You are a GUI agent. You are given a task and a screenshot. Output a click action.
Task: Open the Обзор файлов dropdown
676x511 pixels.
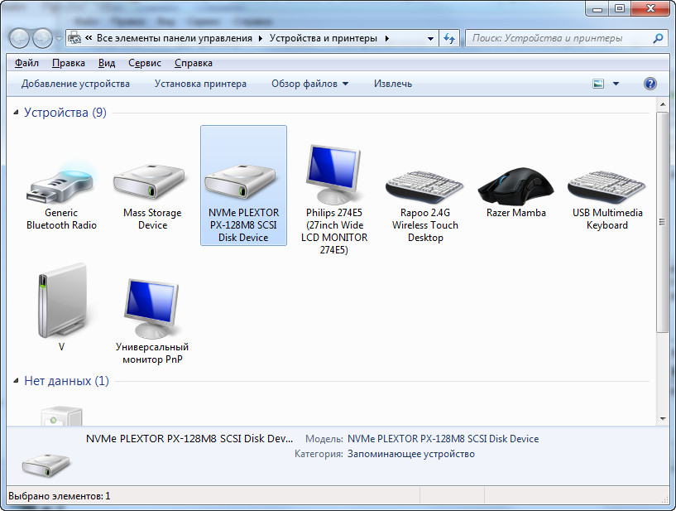pos(309,84)
